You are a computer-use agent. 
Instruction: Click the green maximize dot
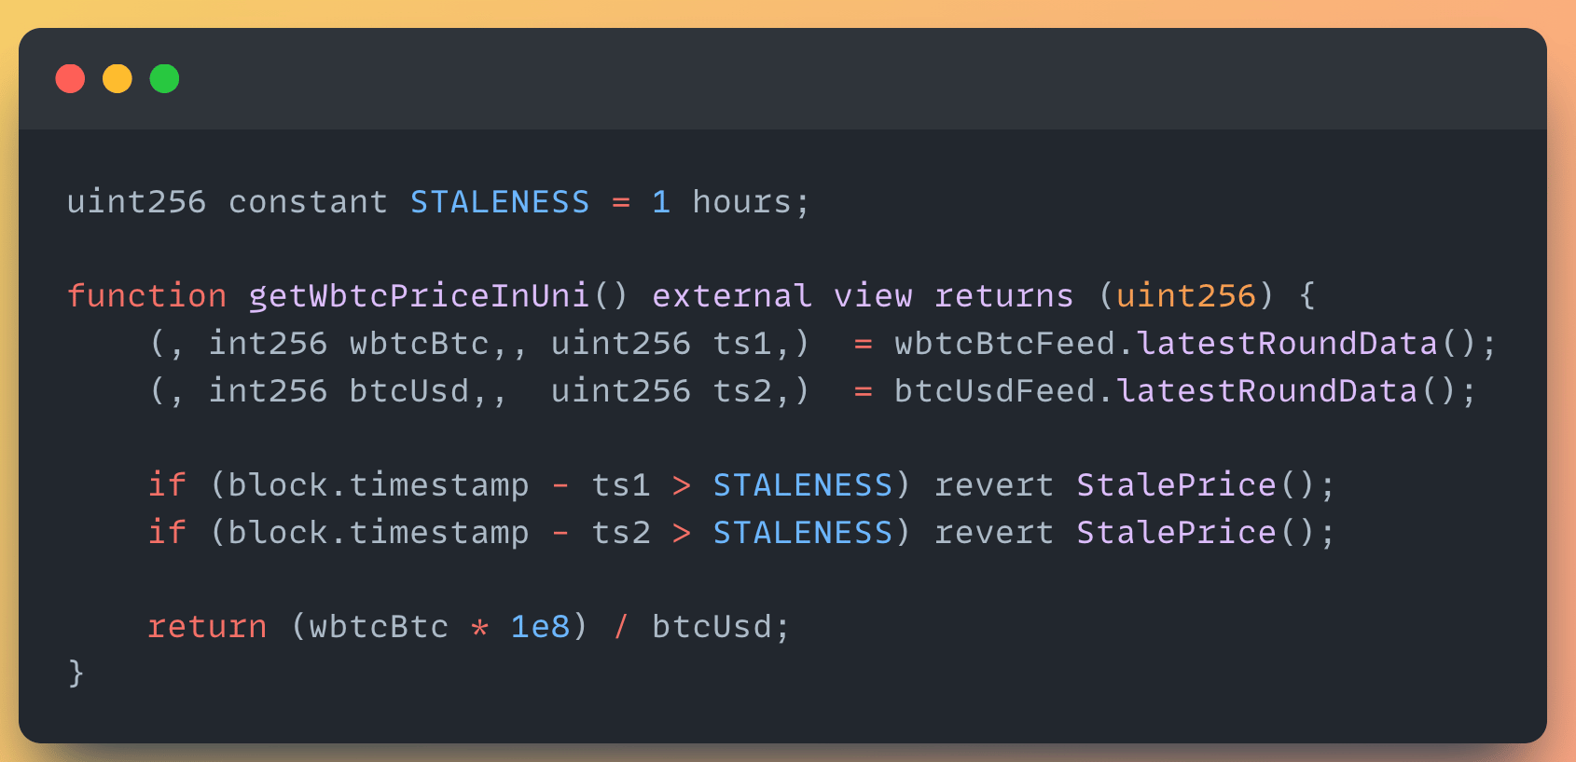point(164,78)
